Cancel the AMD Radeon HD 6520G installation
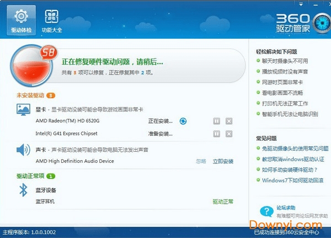 pyautogui.click(x=229, y=121)
